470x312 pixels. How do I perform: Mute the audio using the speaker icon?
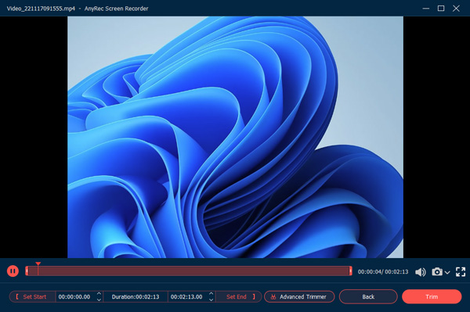(420, 272)
